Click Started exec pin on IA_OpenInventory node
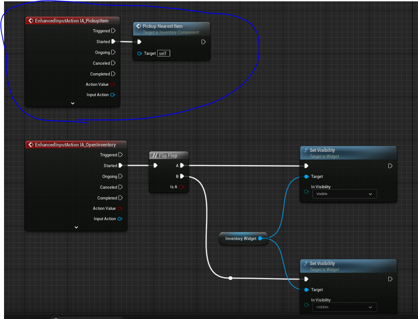This screenshot has height=319, width=418. (x=120, y=165)
